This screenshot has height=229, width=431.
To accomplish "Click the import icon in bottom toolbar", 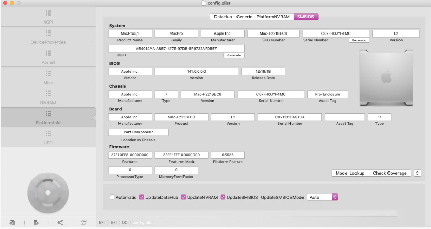I will (12, 222).
